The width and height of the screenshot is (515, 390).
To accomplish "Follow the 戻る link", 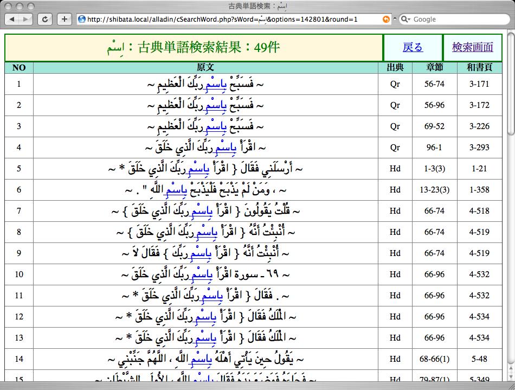I will point(413,47).
